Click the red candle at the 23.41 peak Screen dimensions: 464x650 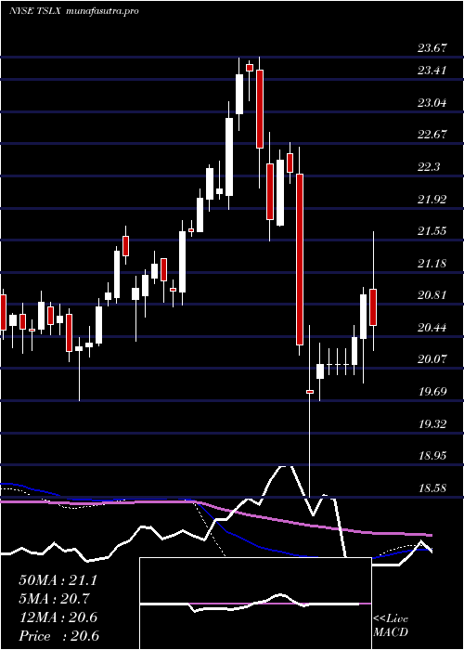pyautogui.click(x=250, y=68)
